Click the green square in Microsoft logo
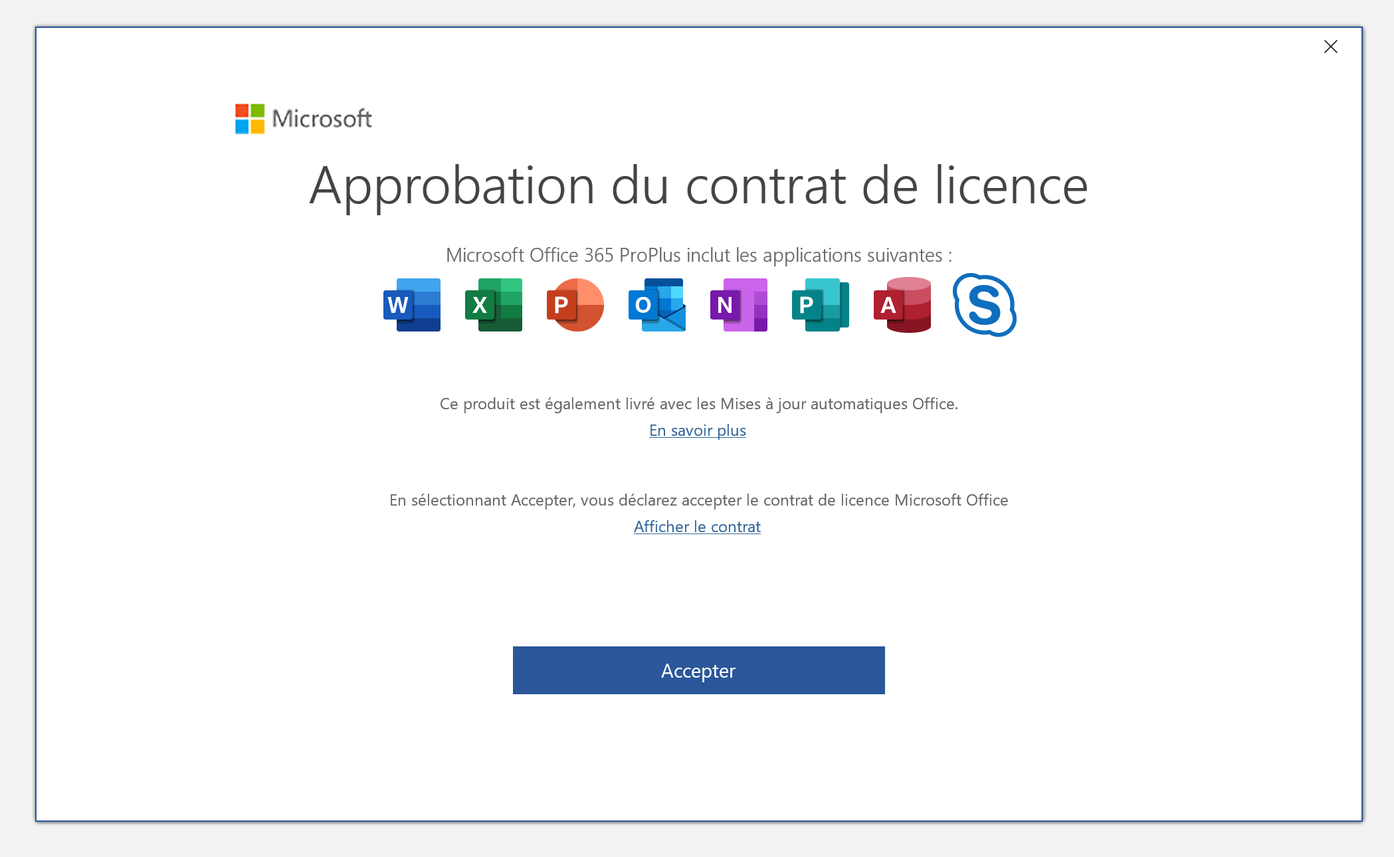 point(257,110)
